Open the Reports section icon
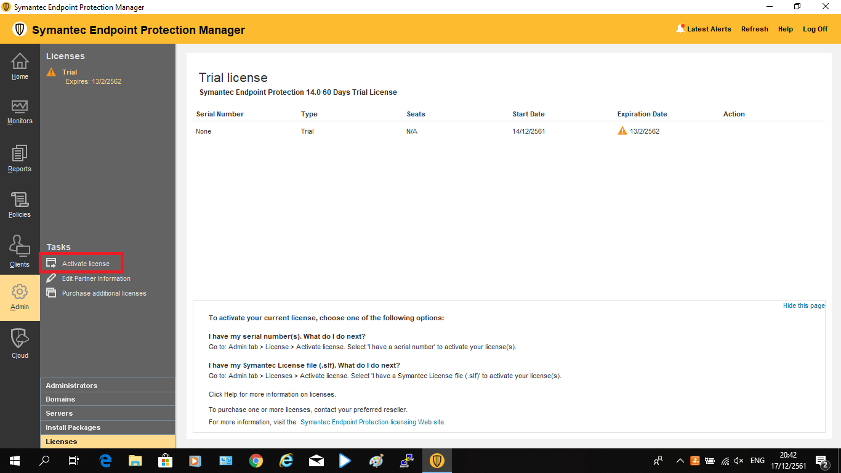The image size is (841, 473). pos(20,154)
